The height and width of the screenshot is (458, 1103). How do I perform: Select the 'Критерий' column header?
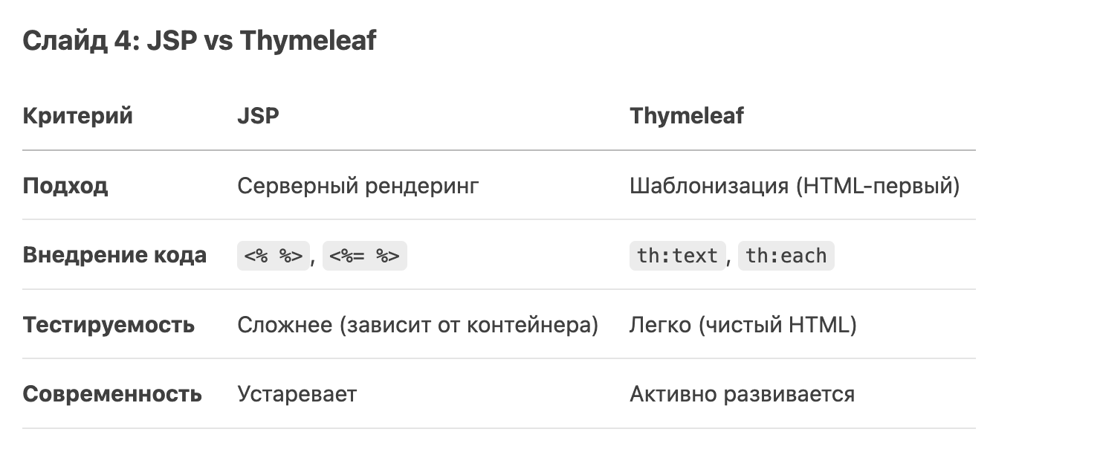click(78, 116)
